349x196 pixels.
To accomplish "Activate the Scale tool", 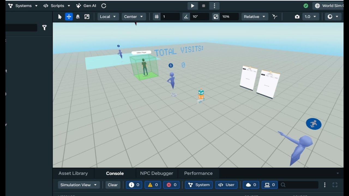I will point(87,17).
